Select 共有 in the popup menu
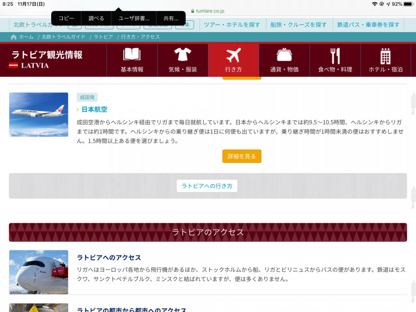Viewport: 416px width, 312px height. click(x=171, y=18)
